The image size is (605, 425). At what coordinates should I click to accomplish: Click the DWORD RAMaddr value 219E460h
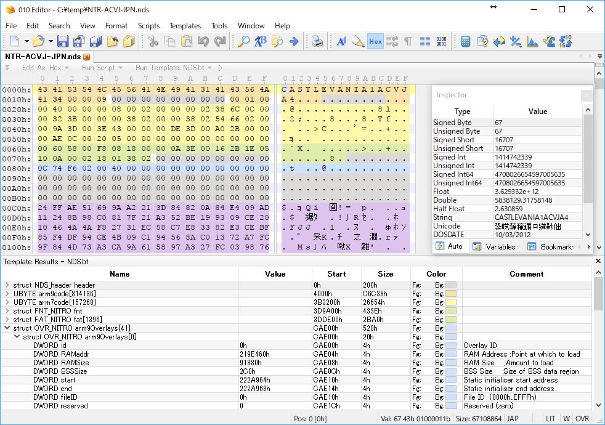pyautogui.click(x=254, y=354)
